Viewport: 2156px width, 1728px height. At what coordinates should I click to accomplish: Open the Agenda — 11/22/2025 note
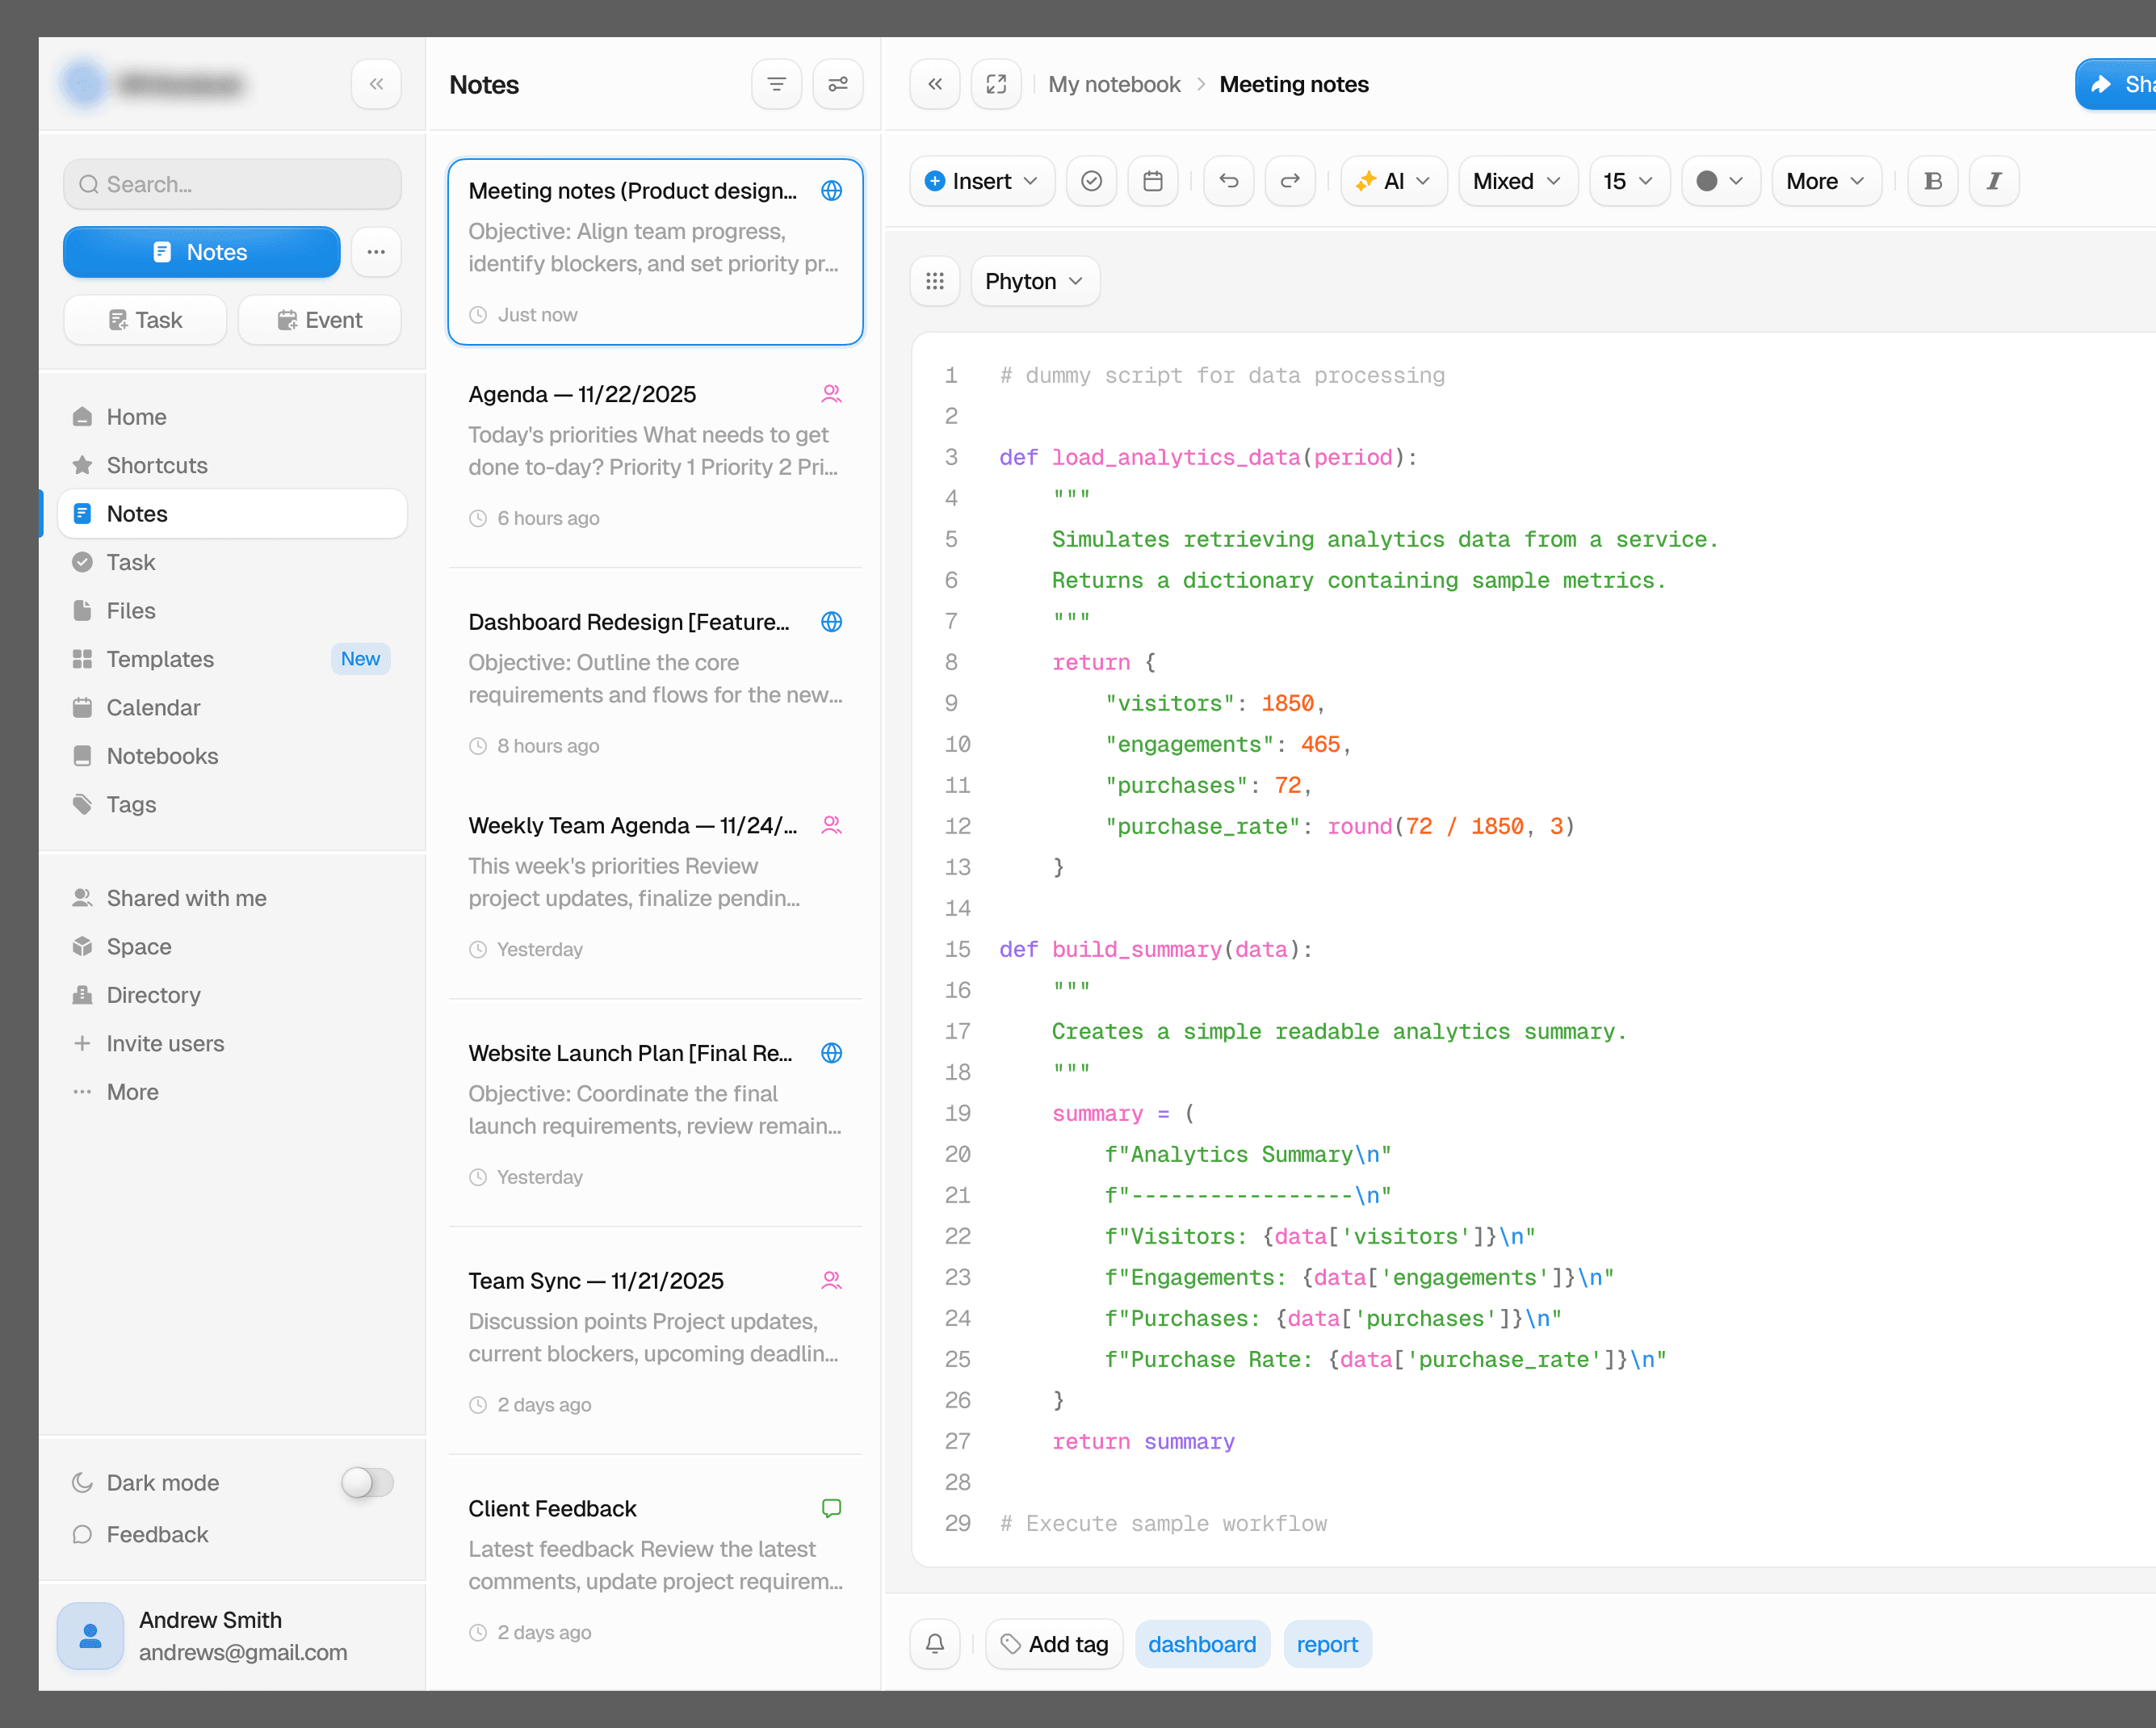click(656, 455)
